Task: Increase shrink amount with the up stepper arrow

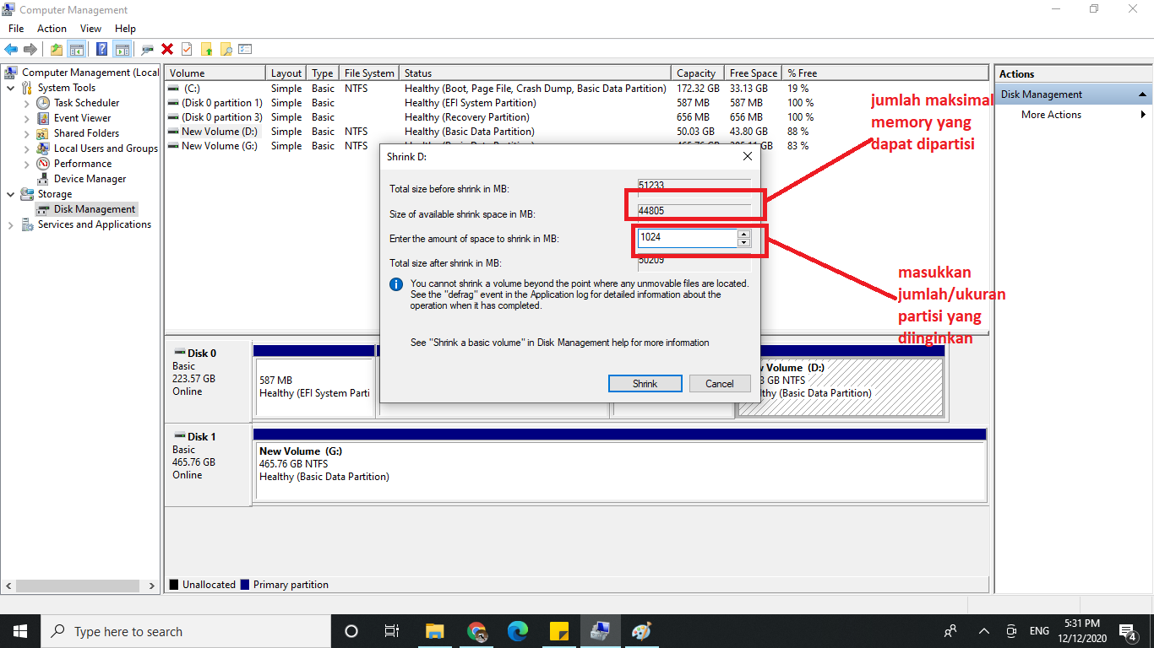Action: 743,235
